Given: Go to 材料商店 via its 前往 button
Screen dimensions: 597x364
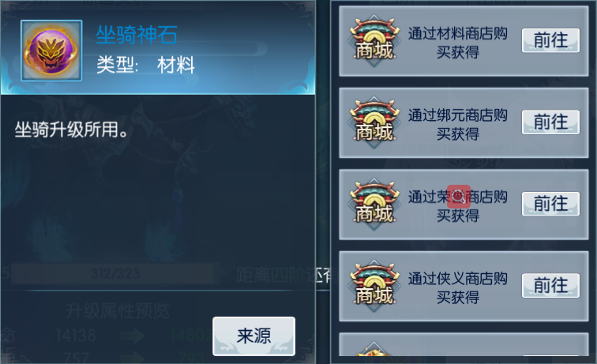Looking at the screenshot, I should pyautogui.click(x=550, y=40).
